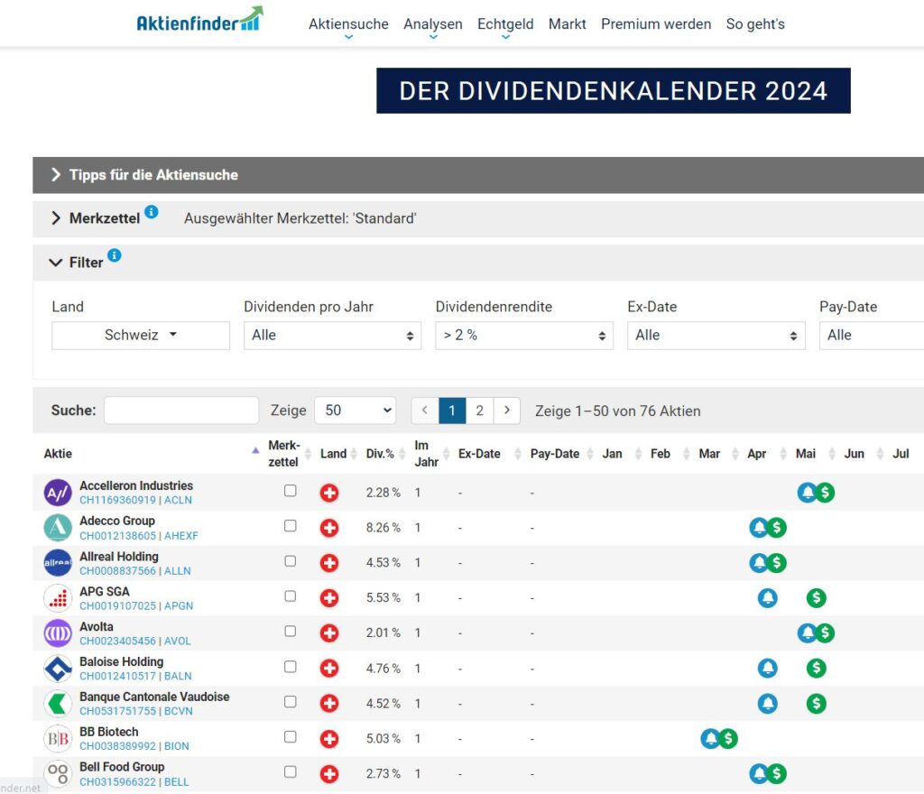Click the Avolta company logo
This screenshot has width=924, height=794.
coord(58,633)
